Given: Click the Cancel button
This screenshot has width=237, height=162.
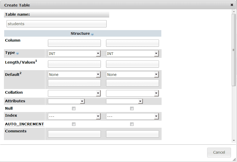Looking at the screenshot, I should pos(219,152).
